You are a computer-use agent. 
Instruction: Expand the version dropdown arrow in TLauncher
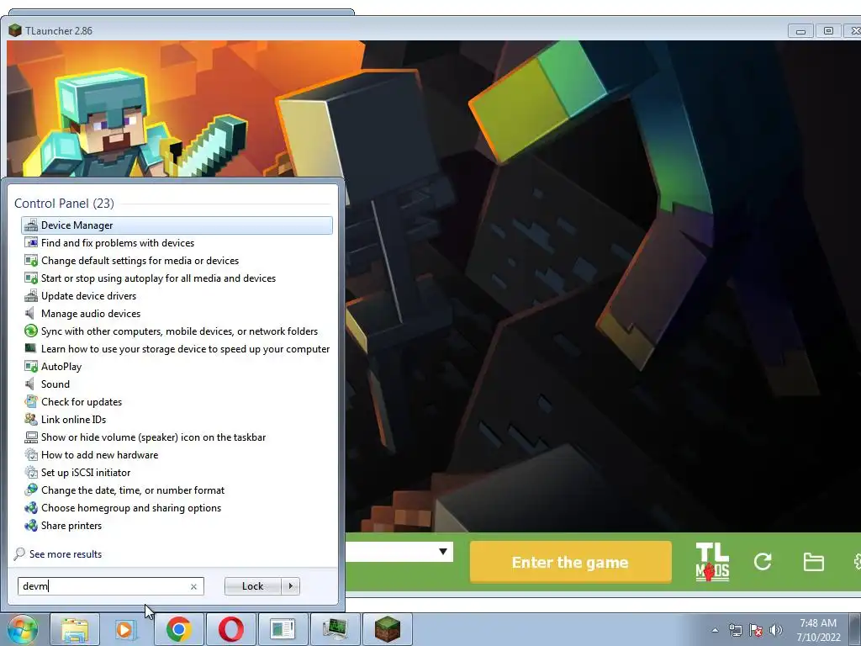pyautogui.click(x=443, y=552)
